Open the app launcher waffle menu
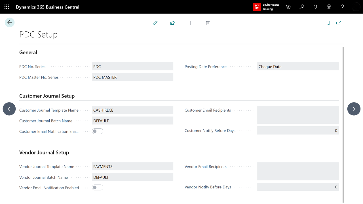 (x=7, y=7)
